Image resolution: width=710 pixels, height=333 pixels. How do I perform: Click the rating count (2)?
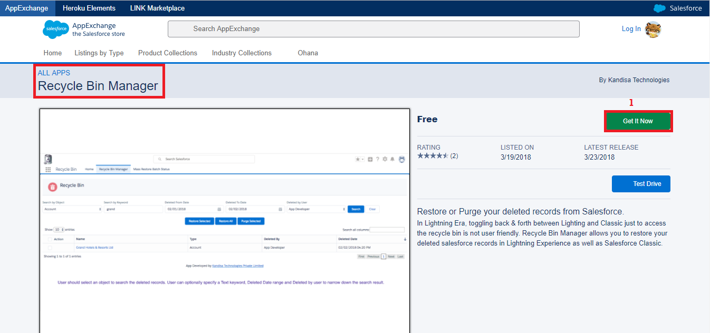[454, 156]
